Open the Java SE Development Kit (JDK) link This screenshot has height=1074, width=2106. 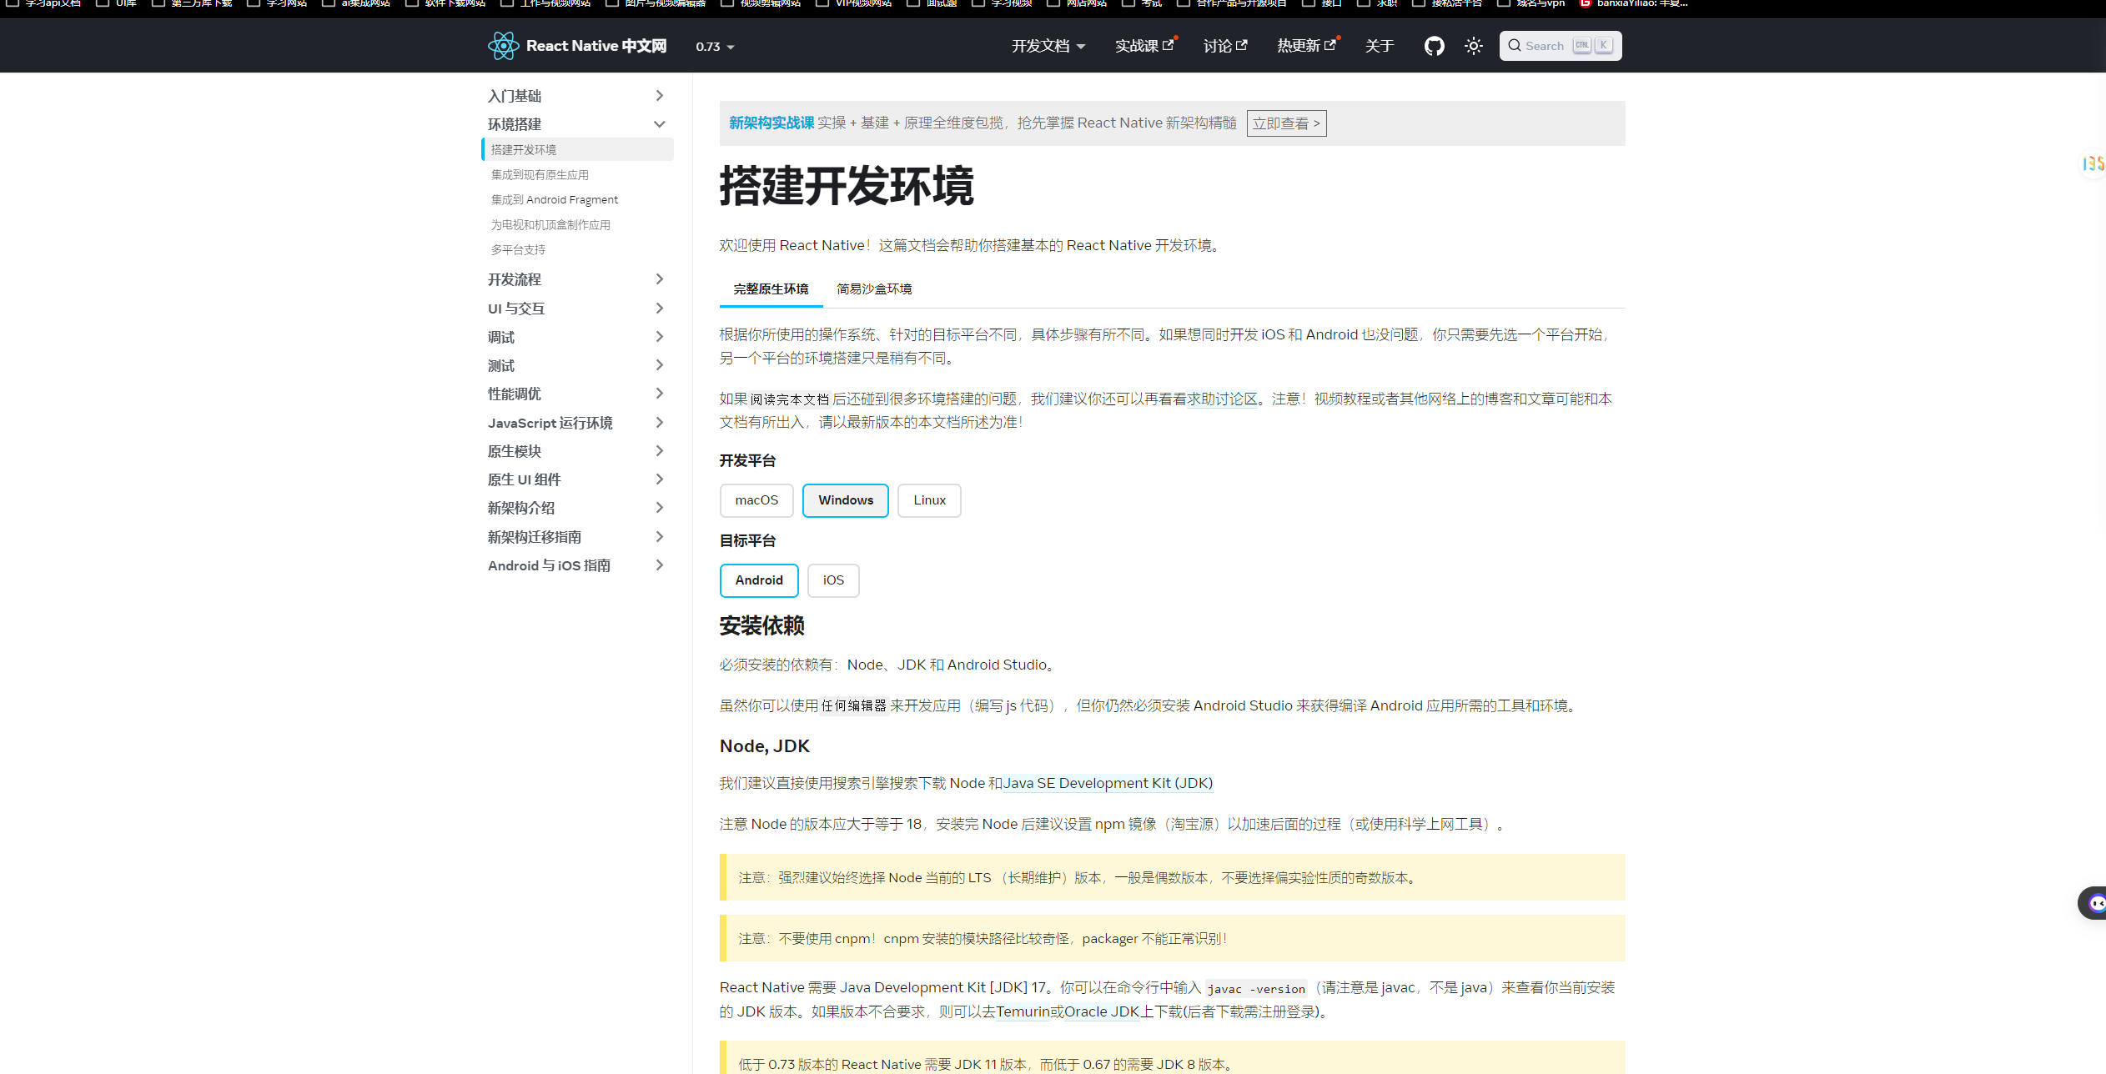pos(1108,783)
